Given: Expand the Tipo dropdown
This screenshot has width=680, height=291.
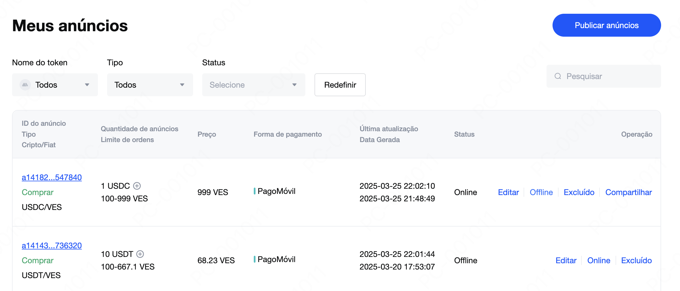Looking at the screenshot, I should pos(150,85).
